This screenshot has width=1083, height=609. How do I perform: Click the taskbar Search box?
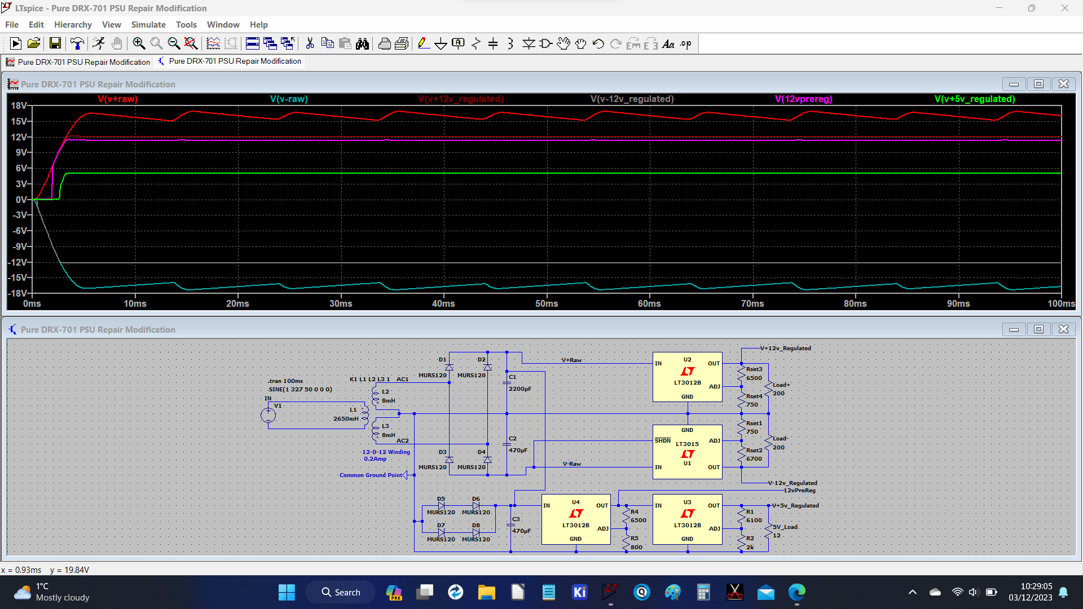coord(341,592)
